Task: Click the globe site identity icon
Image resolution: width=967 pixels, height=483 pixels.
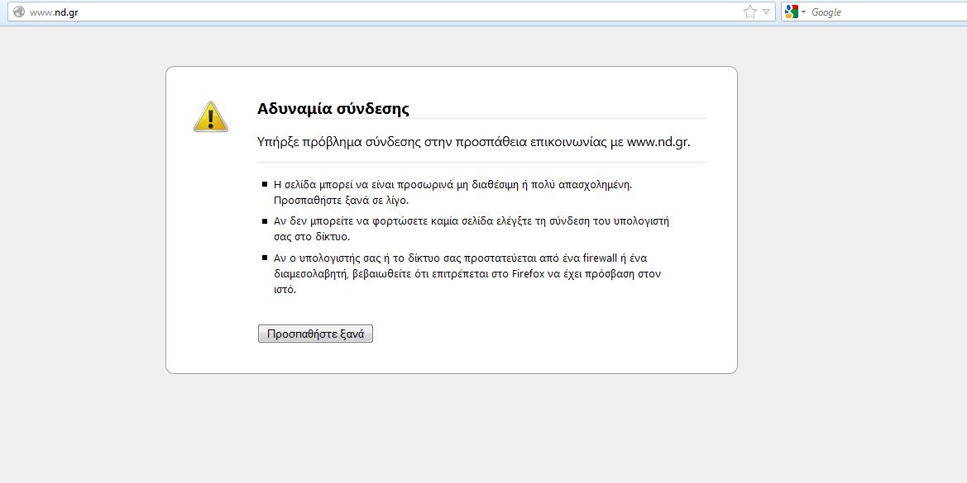Action: click(x=18, y=12)
